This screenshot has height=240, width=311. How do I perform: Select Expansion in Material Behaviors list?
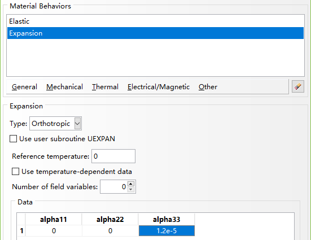156,33
